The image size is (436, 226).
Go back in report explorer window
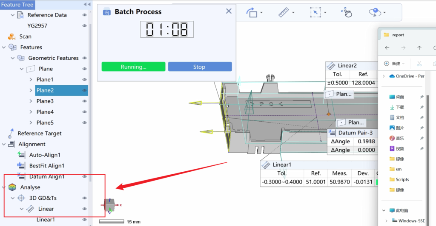point(387,48)
